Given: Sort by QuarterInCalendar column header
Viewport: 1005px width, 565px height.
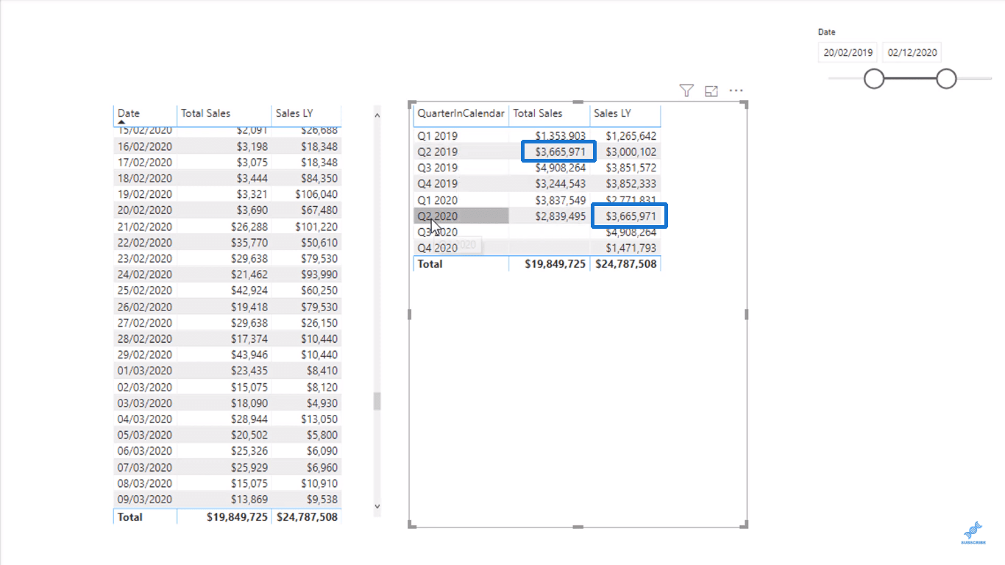Looking at the screenshot, I should [461, 113].
